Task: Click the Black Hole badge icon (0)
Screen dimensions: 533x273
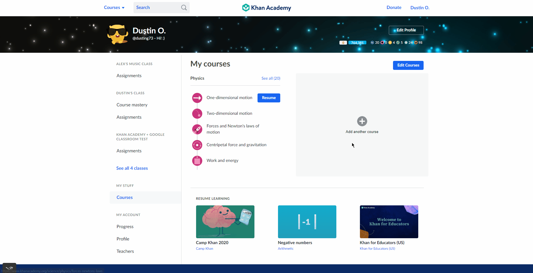Action: tap(382, 43)
